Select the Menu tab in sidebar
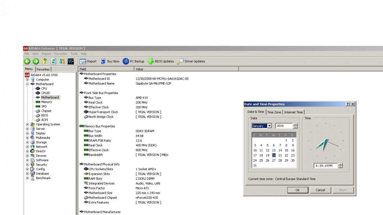 point(29,69)
